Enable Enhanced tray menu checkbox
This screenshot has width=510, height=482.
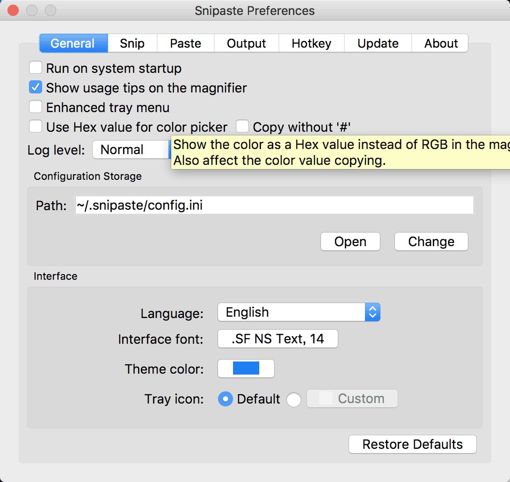[36, 107]
